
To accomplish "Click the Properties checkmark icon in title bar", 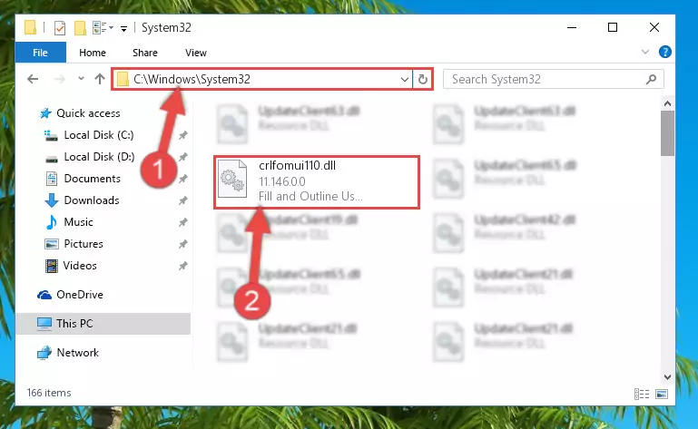I will coord(60,28).
